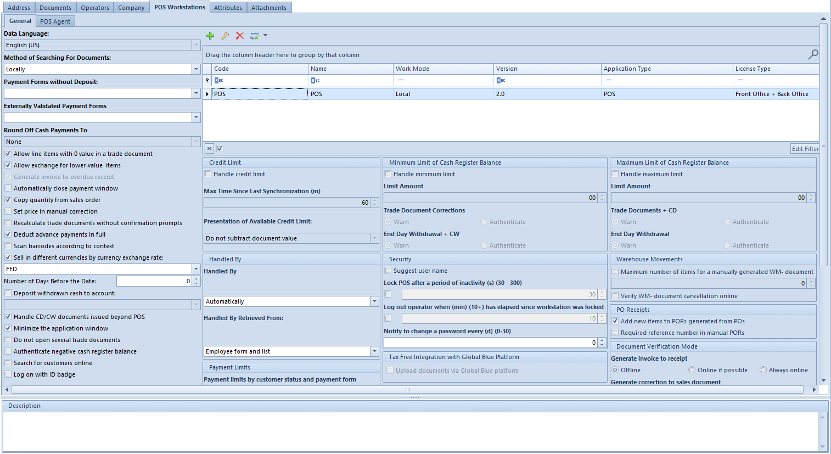Increase the password change notification days
Image resolution: width=831 pixels, height=454 pixels.
pyautogui.click(x=602, y=340)
